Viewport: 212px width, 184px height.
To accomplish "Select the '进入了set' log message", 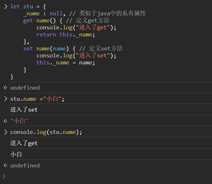I will pyautogui.click(x=24, y=110).
